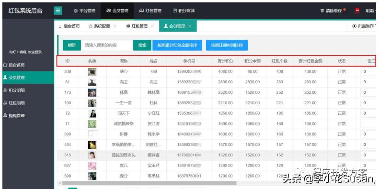This screenshot has height=189, width=379.
Task: Click the red user avatar icon
Action: click(x=357, y=11)
